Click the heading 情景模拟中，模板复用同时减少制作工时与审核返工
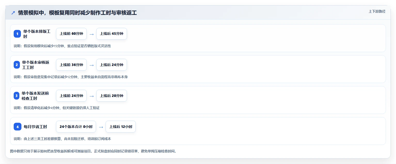 click(x=77, y=13)
